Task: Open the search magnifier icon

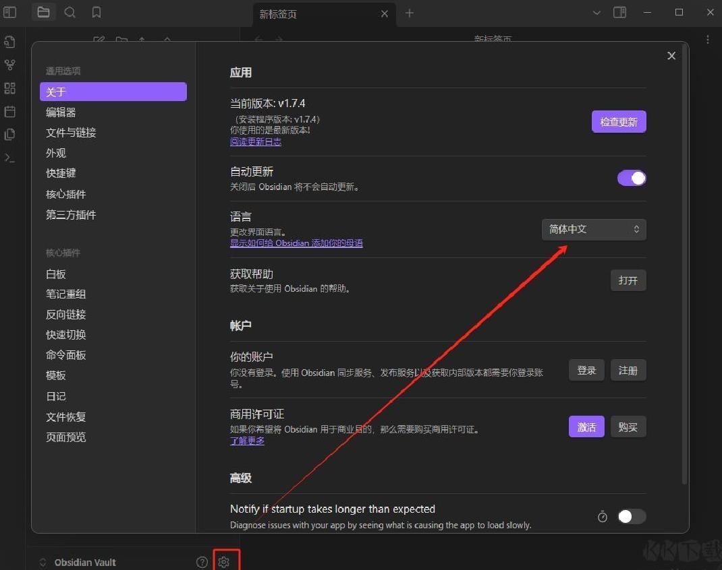Action: click(70, 12)
